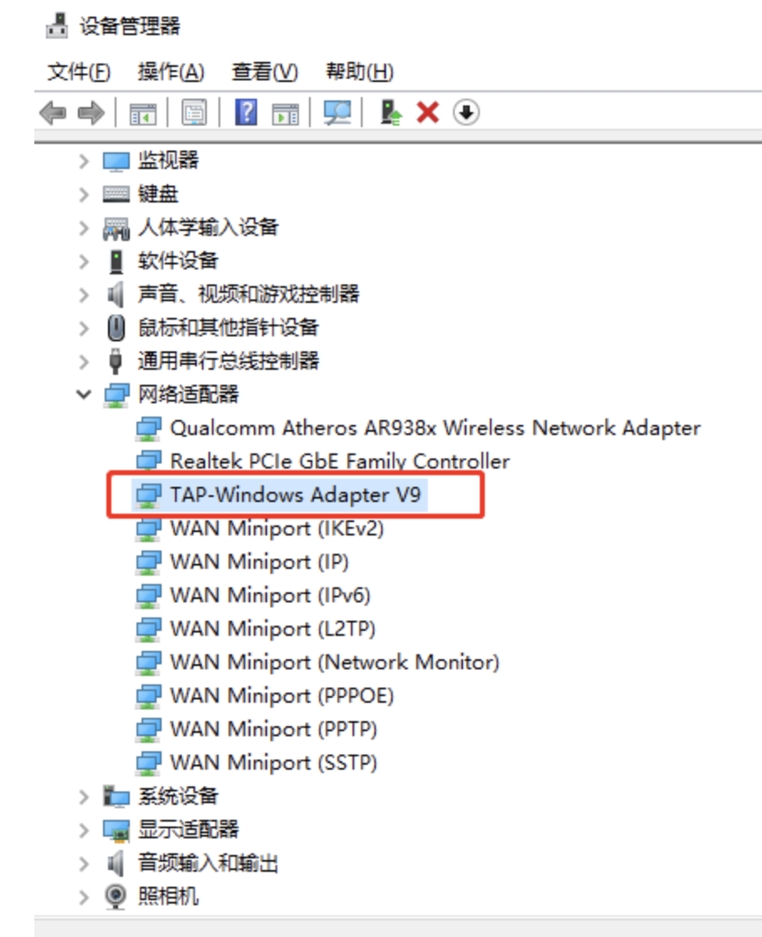Select WAN Miniport (Network Monitor)
The height and width of the screenshot is (937, 762).
335,663
